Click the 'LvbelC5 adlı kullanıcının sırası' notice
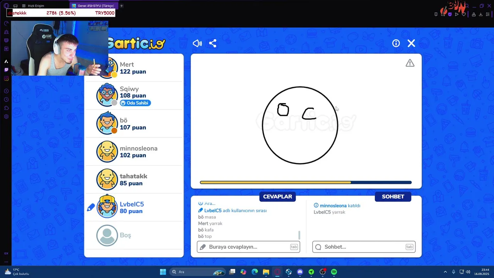494x278 pixels. click(x=232, y=211)
